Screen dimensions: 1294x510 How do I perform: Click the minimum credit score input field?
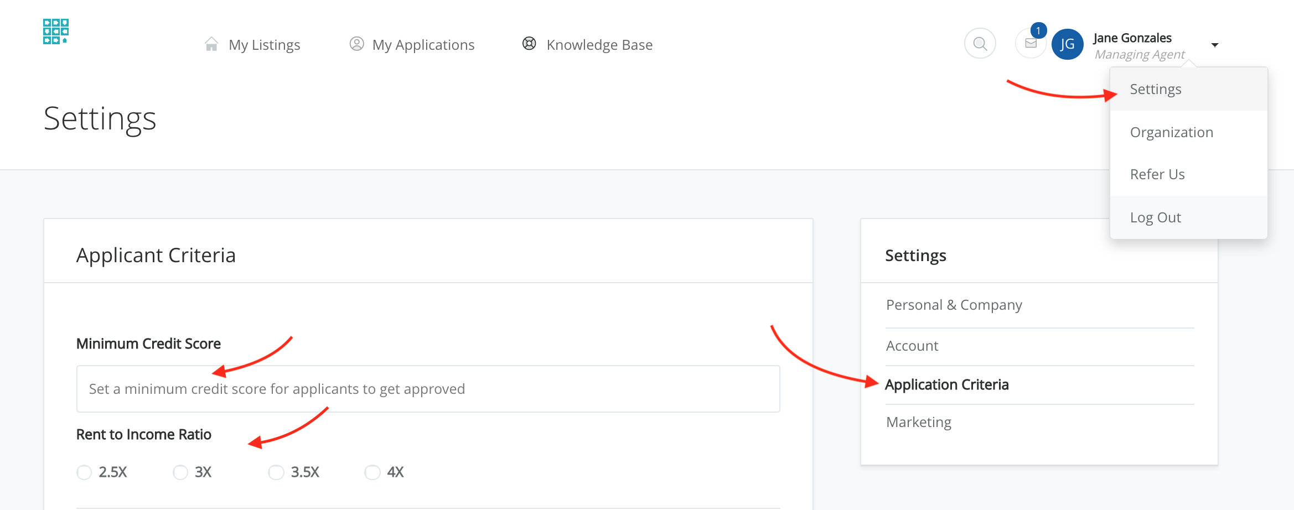coord(428,389)
